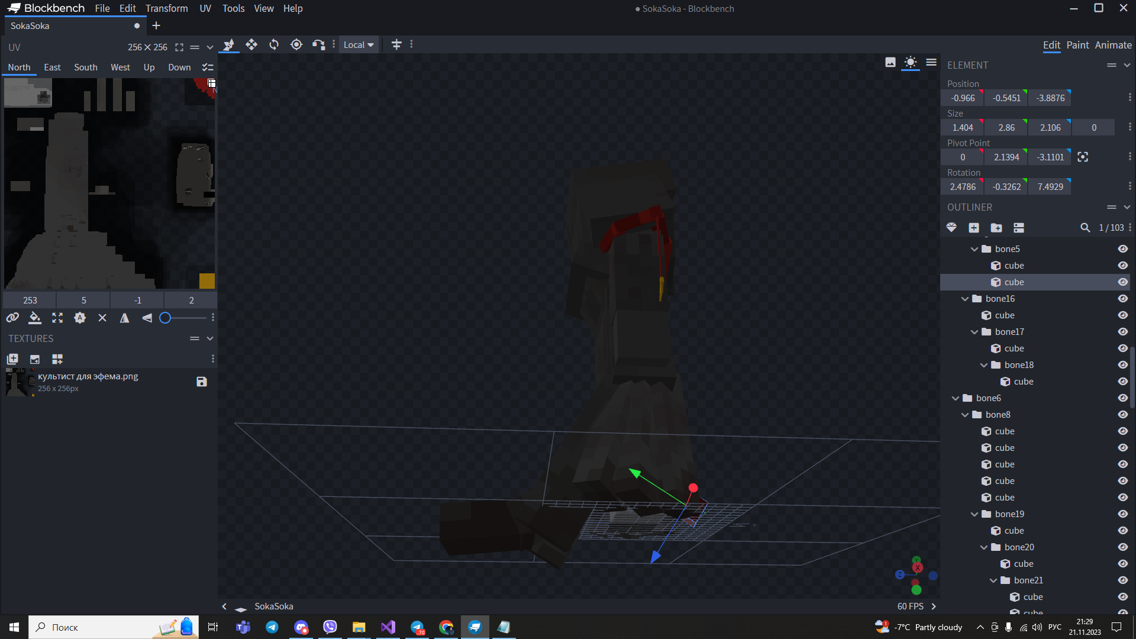Click the Import Texture icon
This screenshot has width=1136, height=639.
[12, 359]
